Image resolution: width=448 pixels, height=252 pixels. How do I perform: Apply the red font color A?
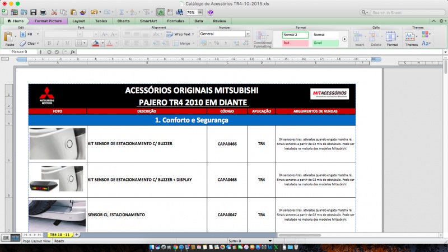point(109,43)
